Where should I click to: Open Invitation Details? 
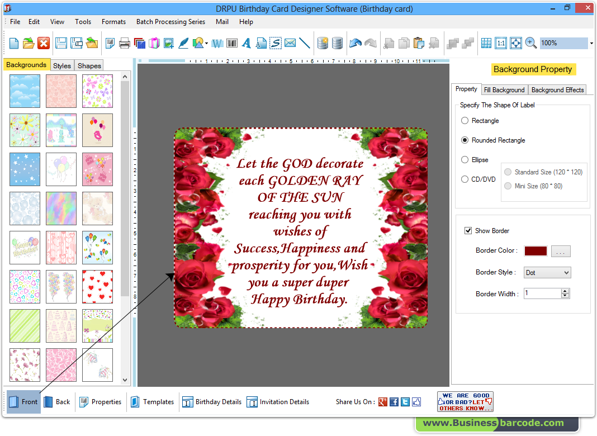(x=278, y=402)
